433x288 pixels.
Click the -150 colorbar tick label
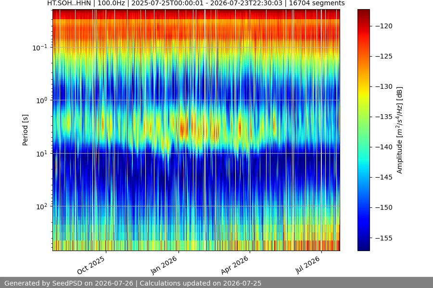click(x=384, y=207)
